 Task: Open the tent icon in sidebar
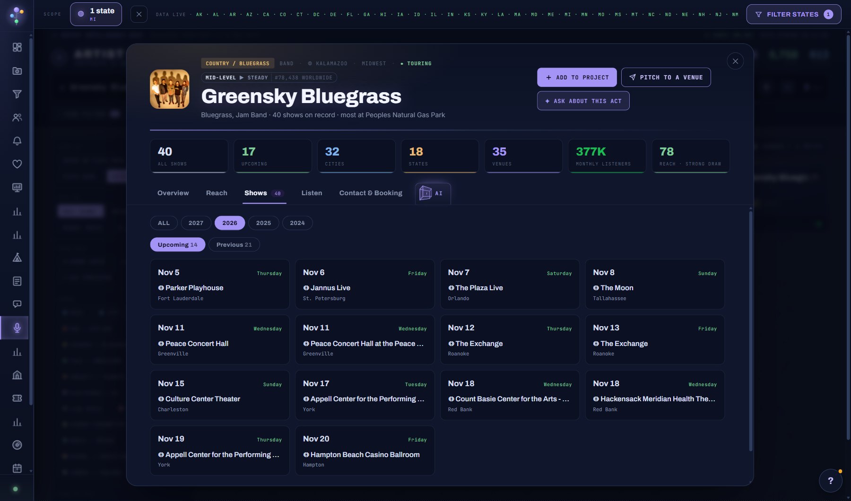tap(17, 258)
